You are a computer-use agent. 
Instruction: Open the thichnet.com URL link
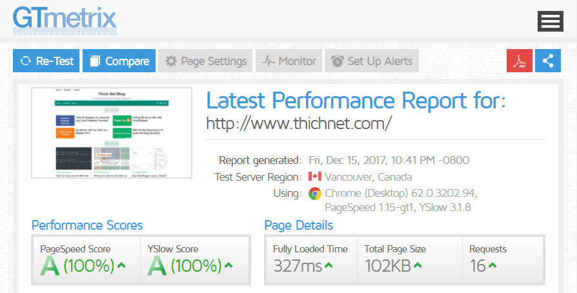[x=299, y=123]
